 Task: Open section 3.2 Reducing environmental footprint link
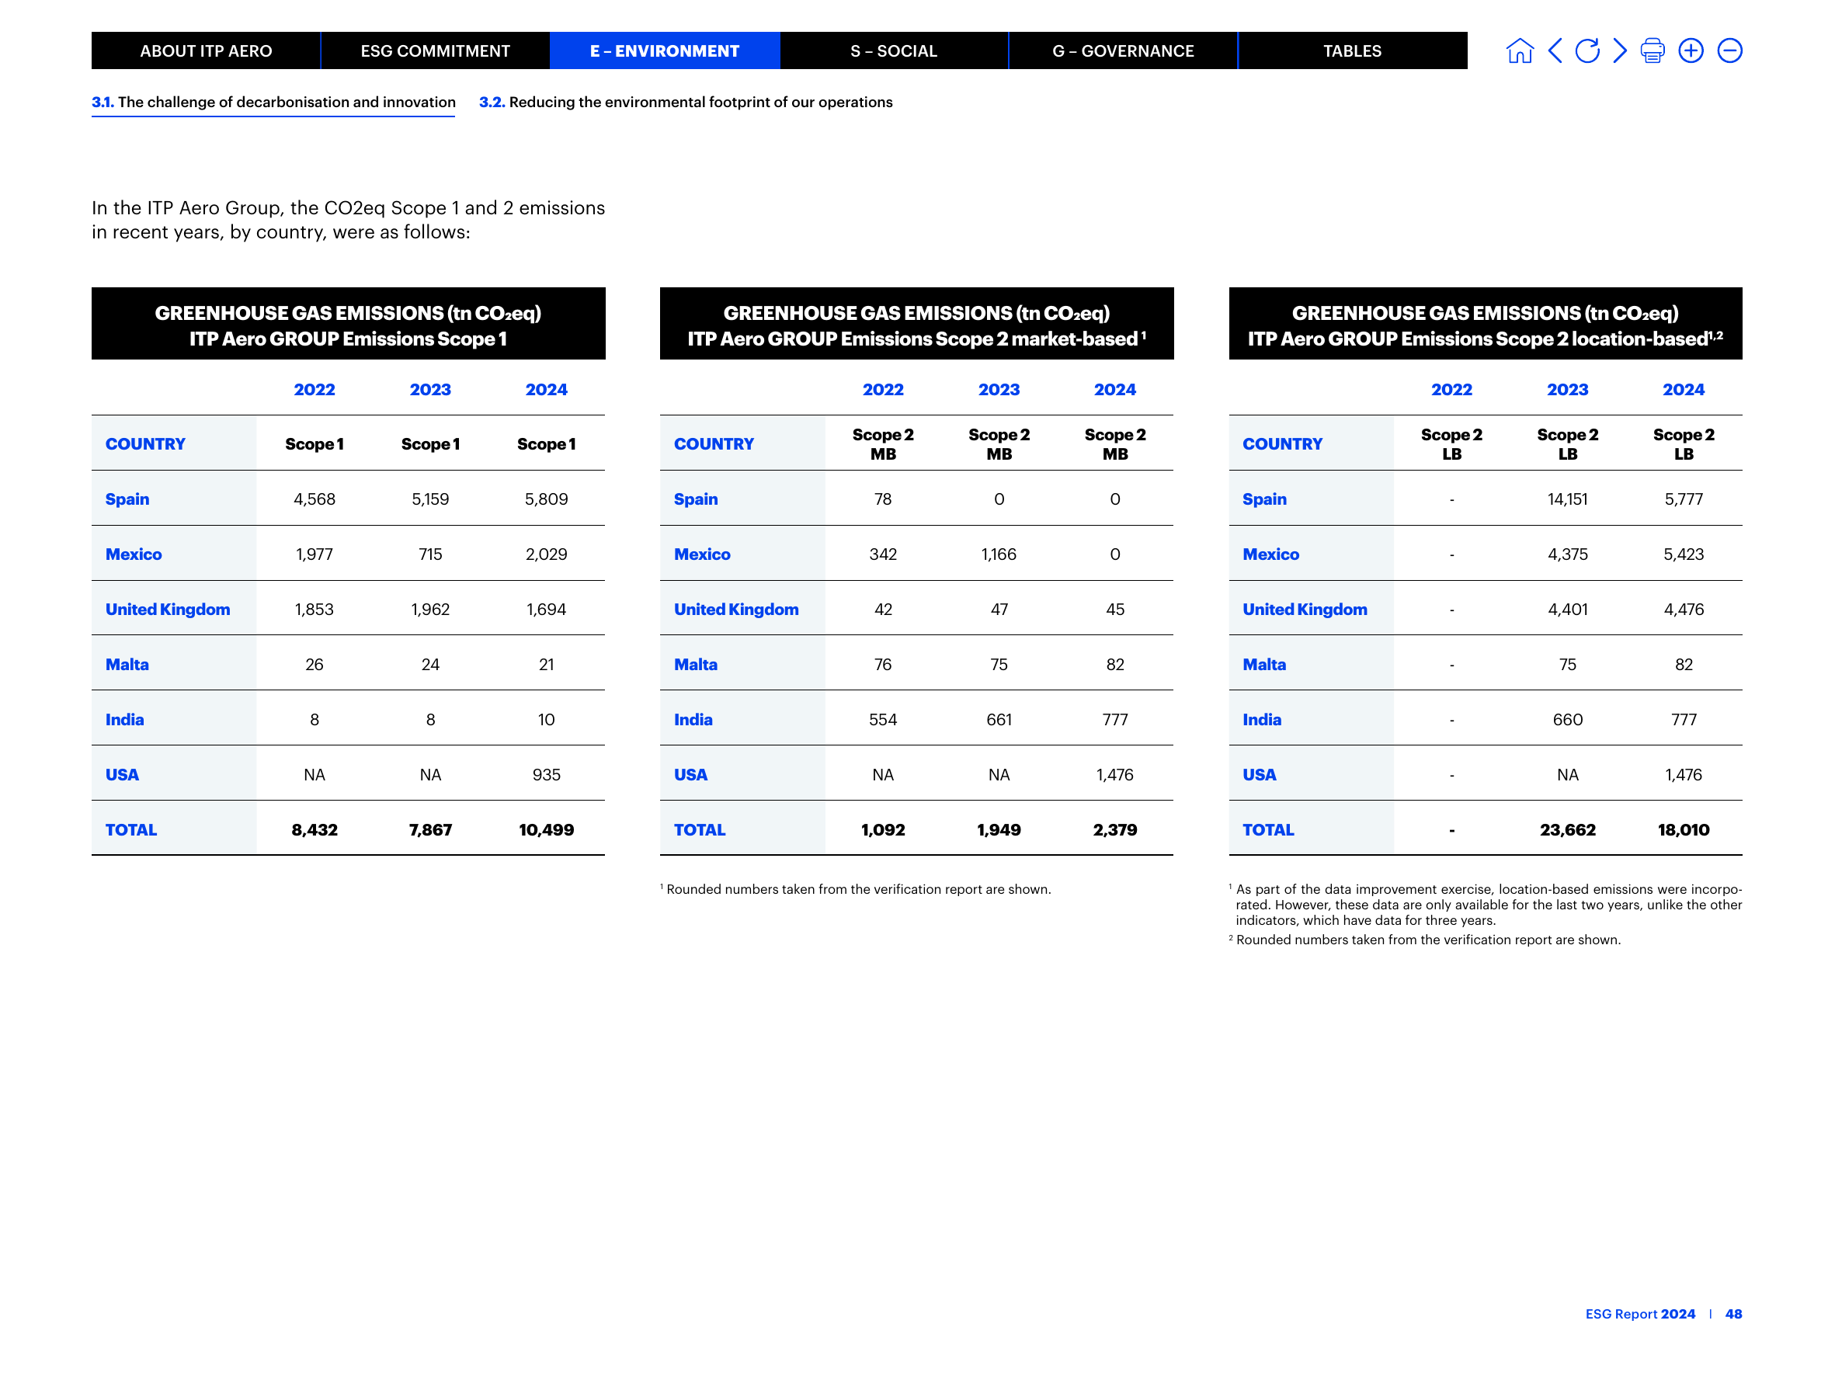[x=686, y=102]
